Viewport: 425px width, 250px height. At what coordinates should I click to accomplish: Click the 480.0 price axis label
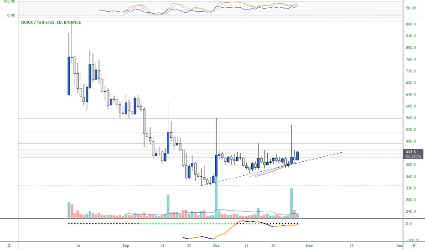tap(411, 141)
